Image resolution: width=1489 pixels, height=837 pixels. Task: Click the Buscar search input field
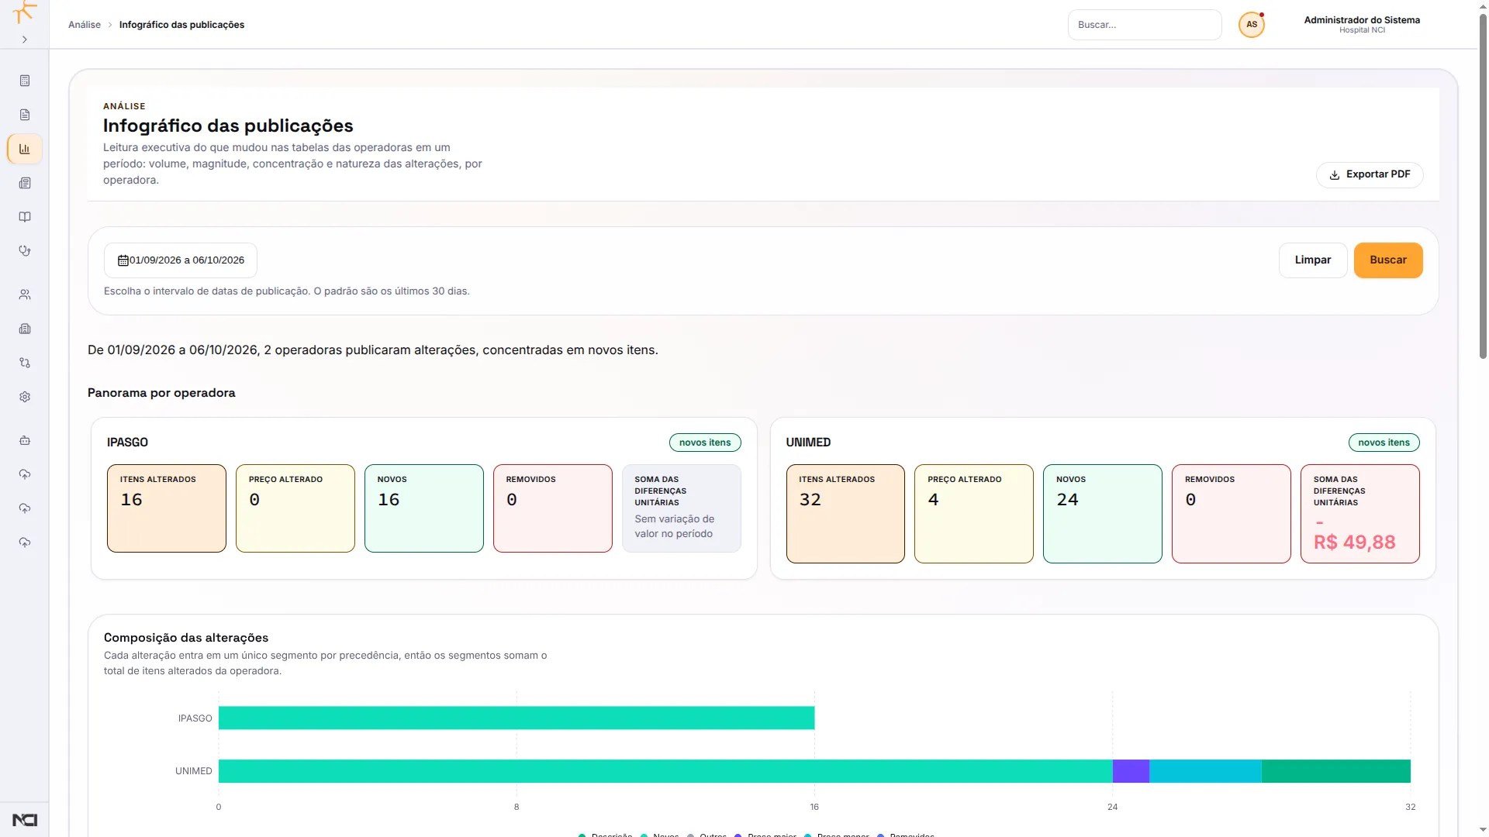click(x=1145, y=25)
